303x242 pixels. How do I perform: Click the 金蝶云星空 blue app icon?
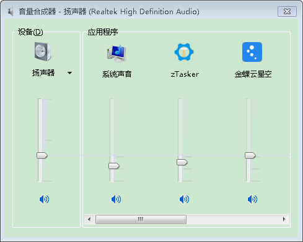pos(252,52)
